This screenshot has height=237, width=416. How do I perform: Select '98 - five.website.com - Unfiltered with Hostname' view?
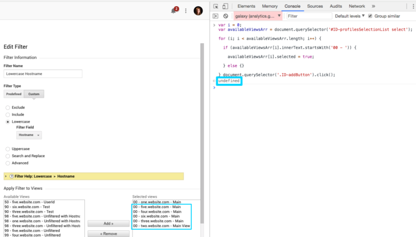pos(44,216)
